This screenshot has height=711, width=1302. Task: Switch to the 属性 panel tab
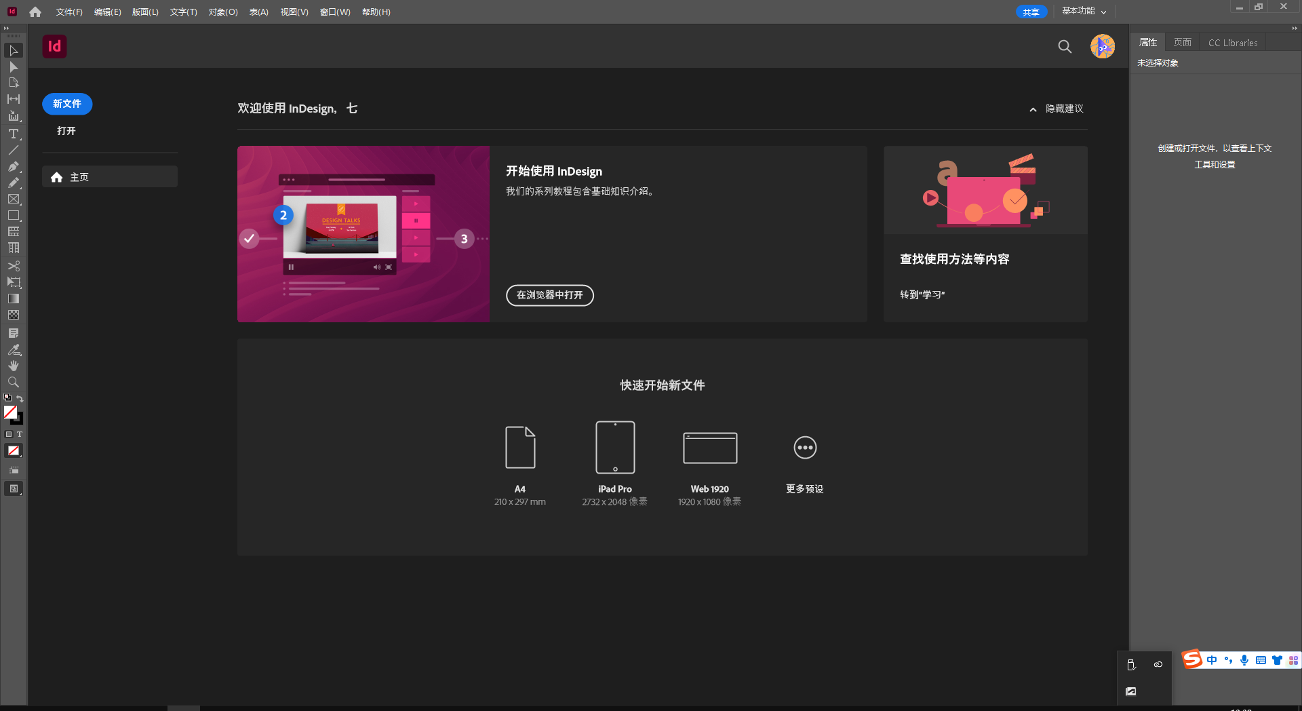(x=1148, y=42)
